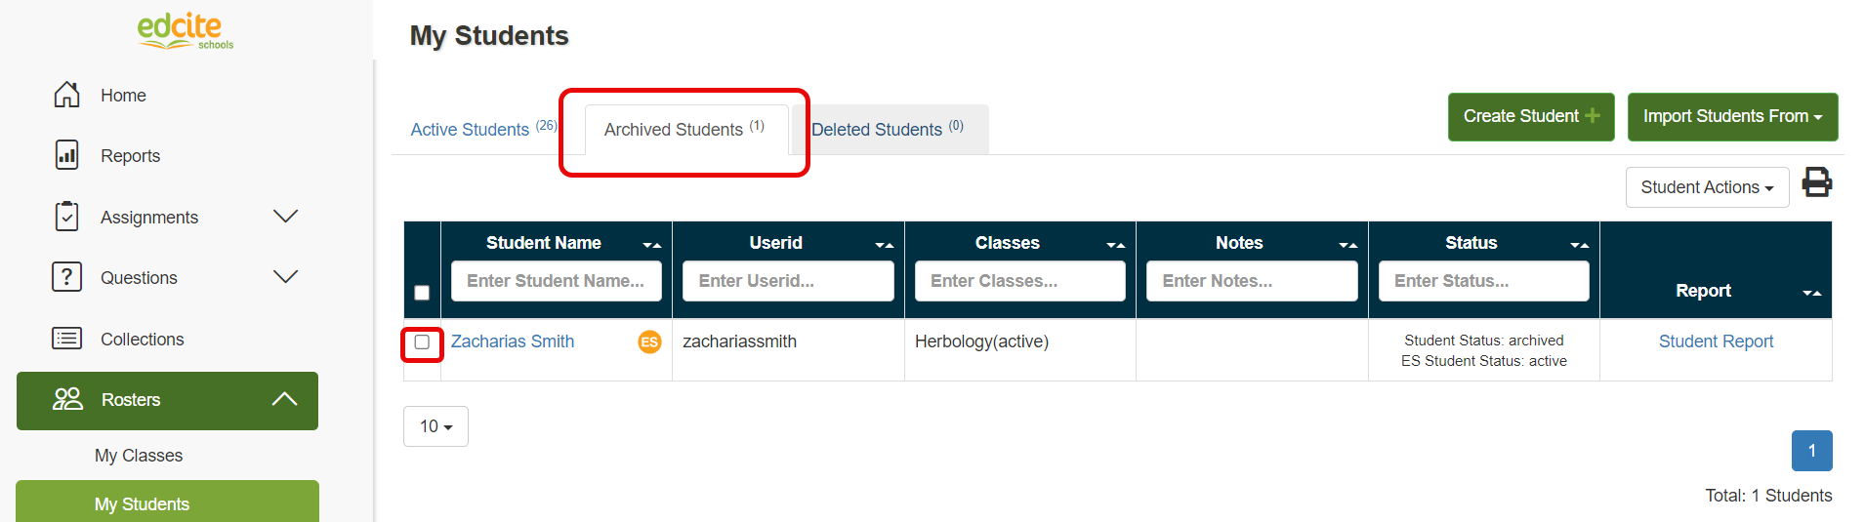Click the Reports bar chart icon
Image resolution: width=1865 pixels, height=522 pixels.
(66, 155)
